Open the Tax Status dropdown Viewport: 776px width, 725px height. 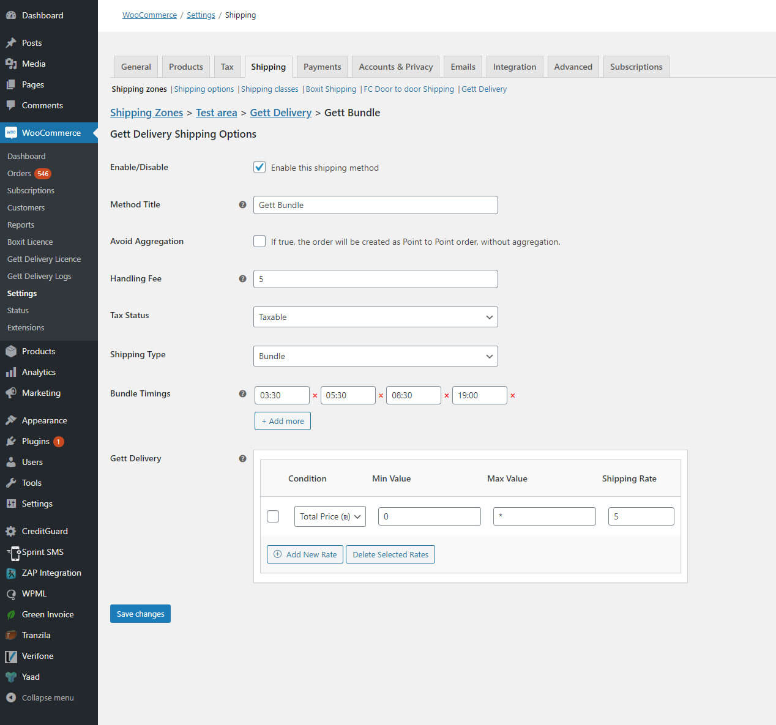pyautogui.click(x=375, y=317)
